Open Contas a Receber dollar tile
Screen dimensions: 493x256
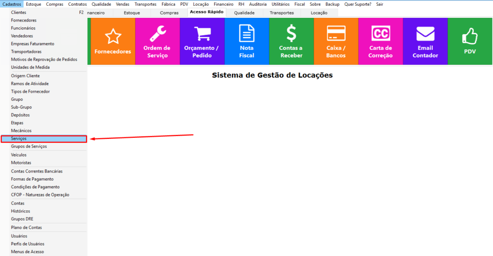291,41
